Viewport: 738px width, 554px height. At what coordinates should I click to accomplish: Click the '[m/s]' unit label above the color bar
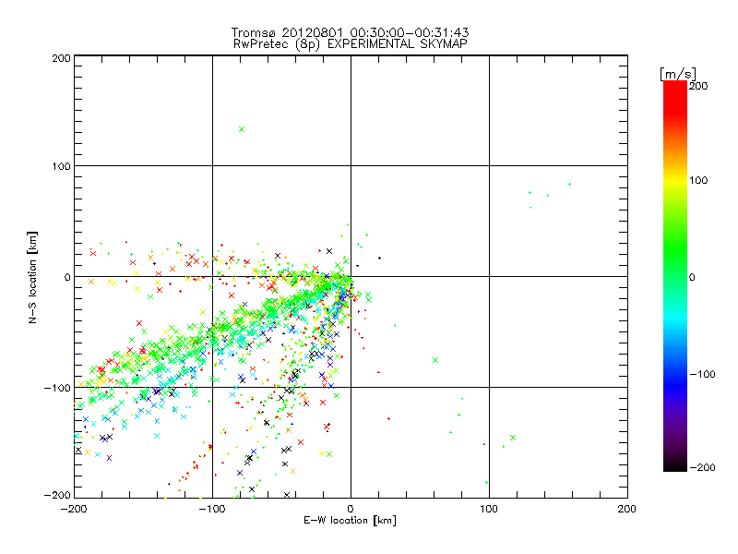pos(678,74)
